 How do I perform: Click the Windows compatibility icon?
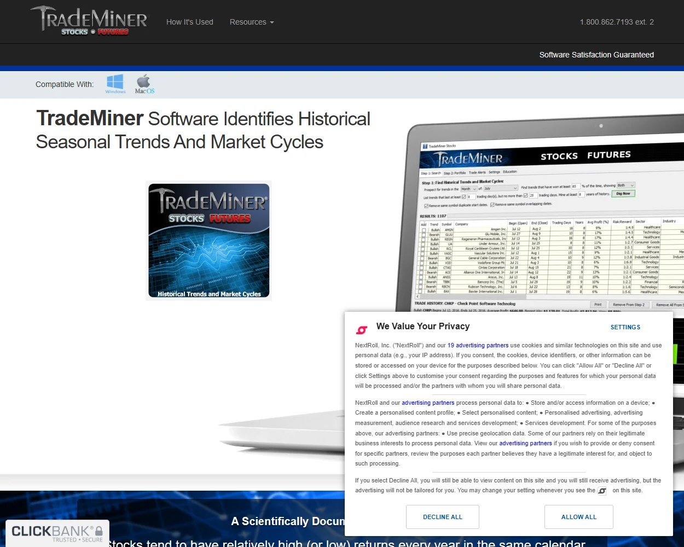[115, 84]
